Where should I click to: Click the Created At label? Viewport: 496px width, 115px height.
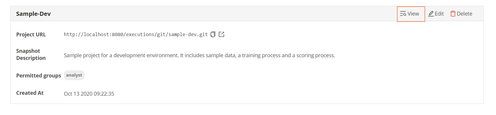coord(30,93)
